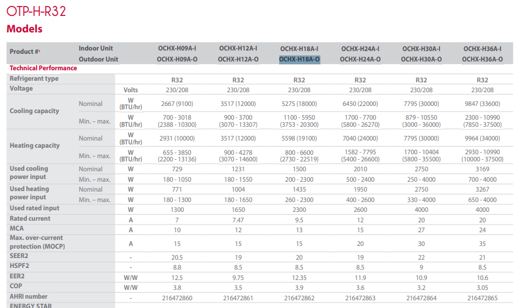Select the Cooling capacity row label
The width and height of the screenshot is (519, 308).
(34, 111)
